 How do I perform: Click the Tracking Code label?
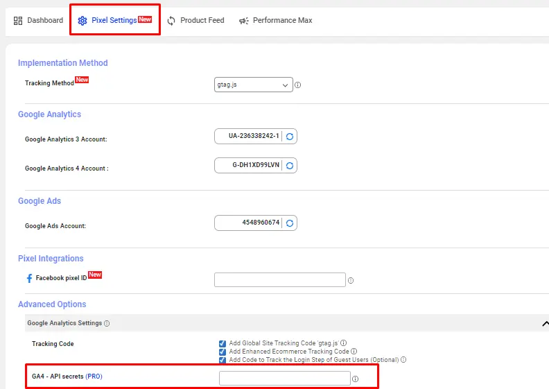click(53, 344)
